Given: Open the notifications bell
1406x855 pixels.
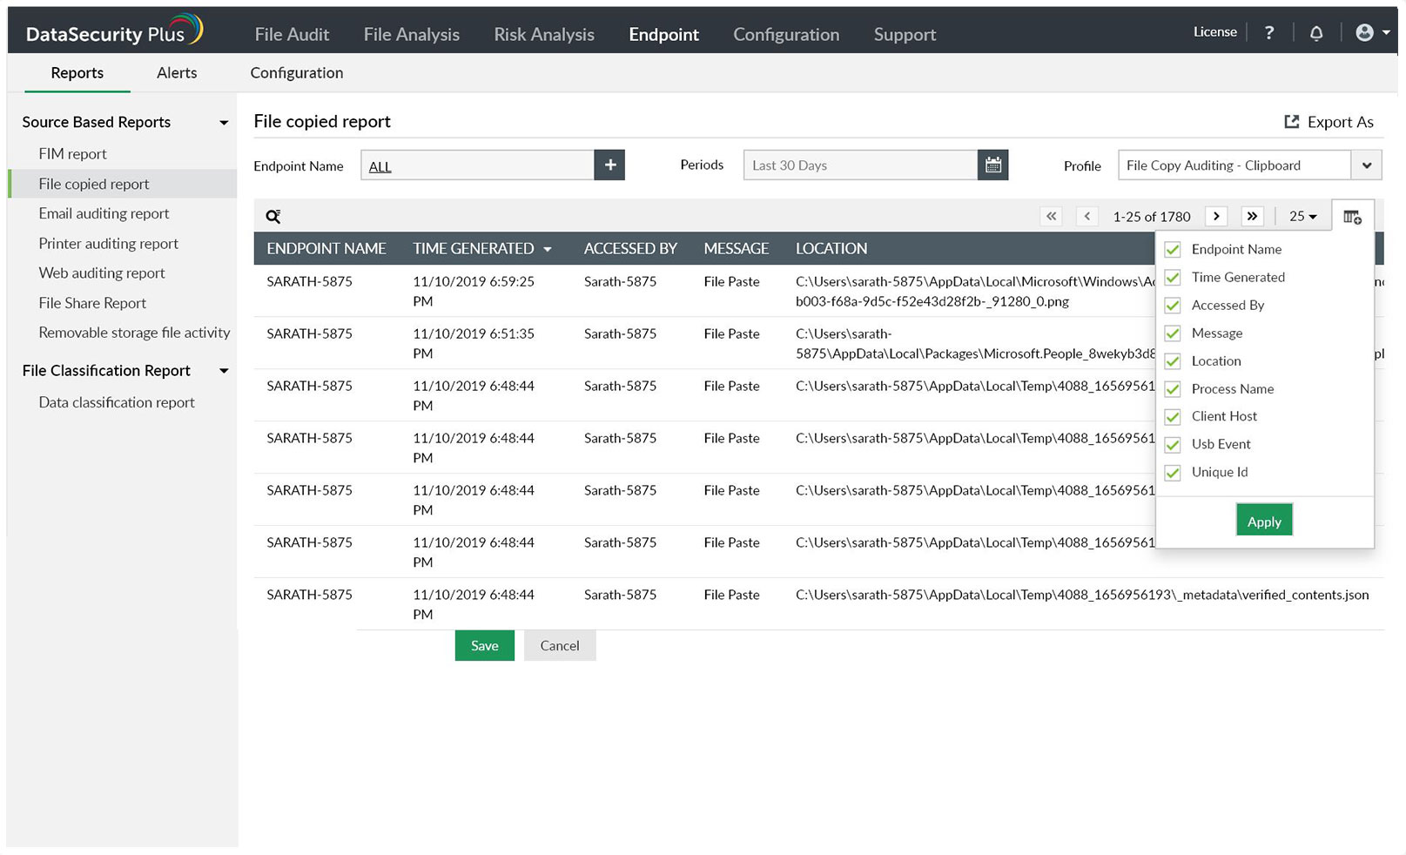Looking at the screenshot, I should [x=1316, y=33].
